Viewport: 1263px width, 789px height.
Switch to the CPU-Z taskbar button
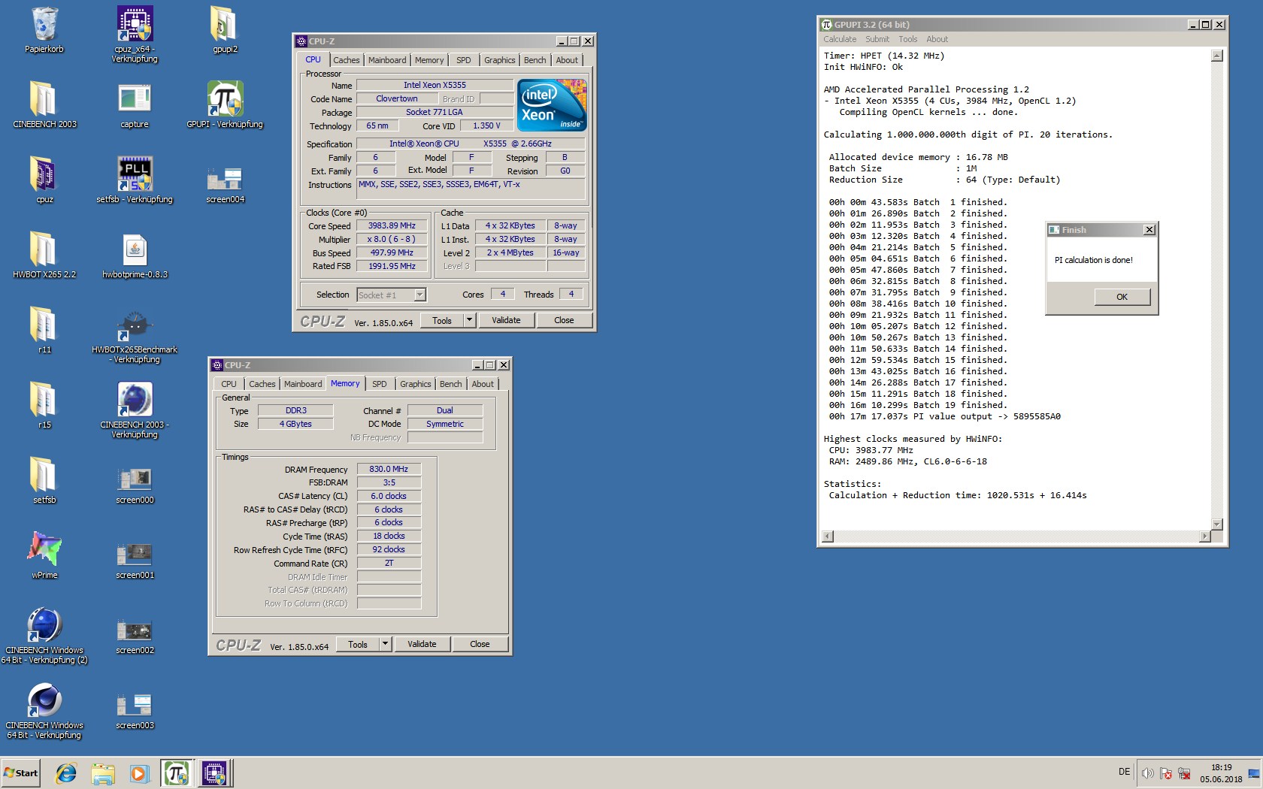[214, 772]
